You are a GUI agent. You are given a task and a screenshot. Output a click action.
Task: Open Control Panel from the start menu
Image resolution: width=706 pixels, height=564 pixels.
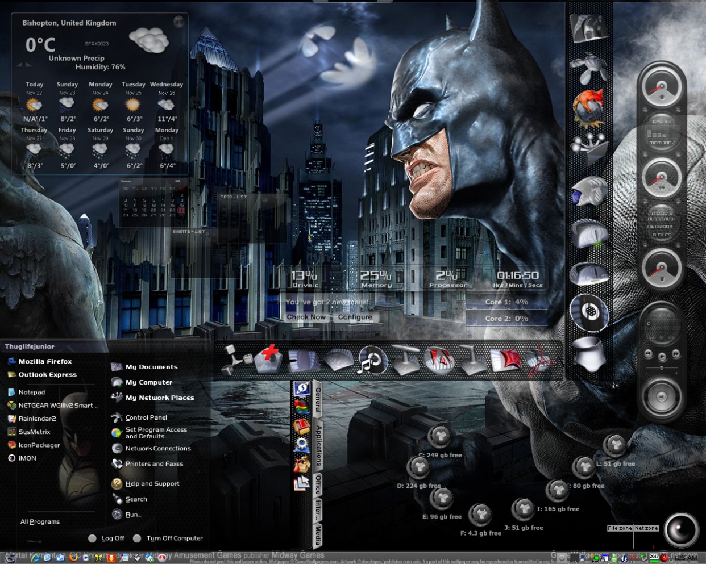click(139, 417)
